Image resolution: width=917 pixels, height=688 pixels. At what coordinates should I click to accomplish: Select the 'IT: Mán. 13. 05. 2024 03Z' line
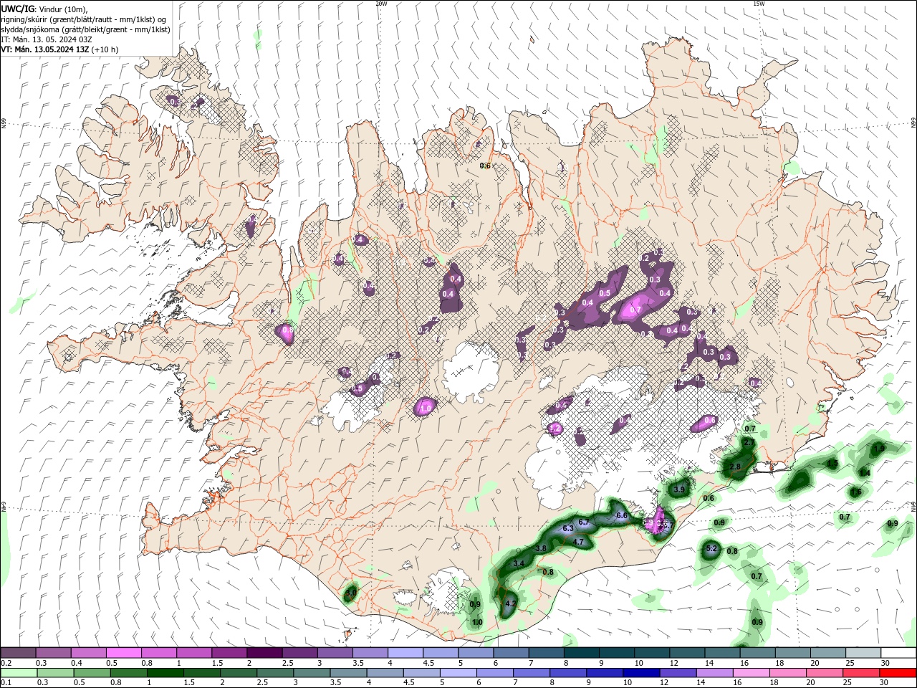coord(45,39)
